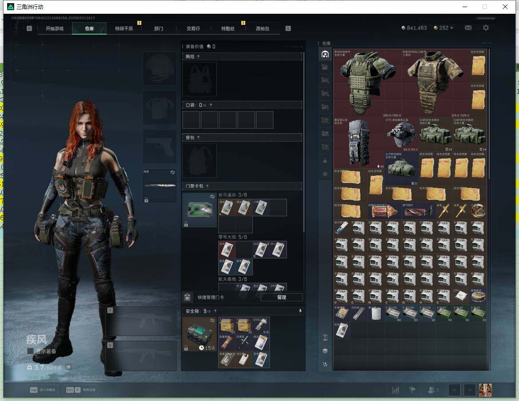Image resolution: width=519 pixels, height=401 pixels.
Task: Swap melee weapon via swap arrows
Action: pos(172,172)
